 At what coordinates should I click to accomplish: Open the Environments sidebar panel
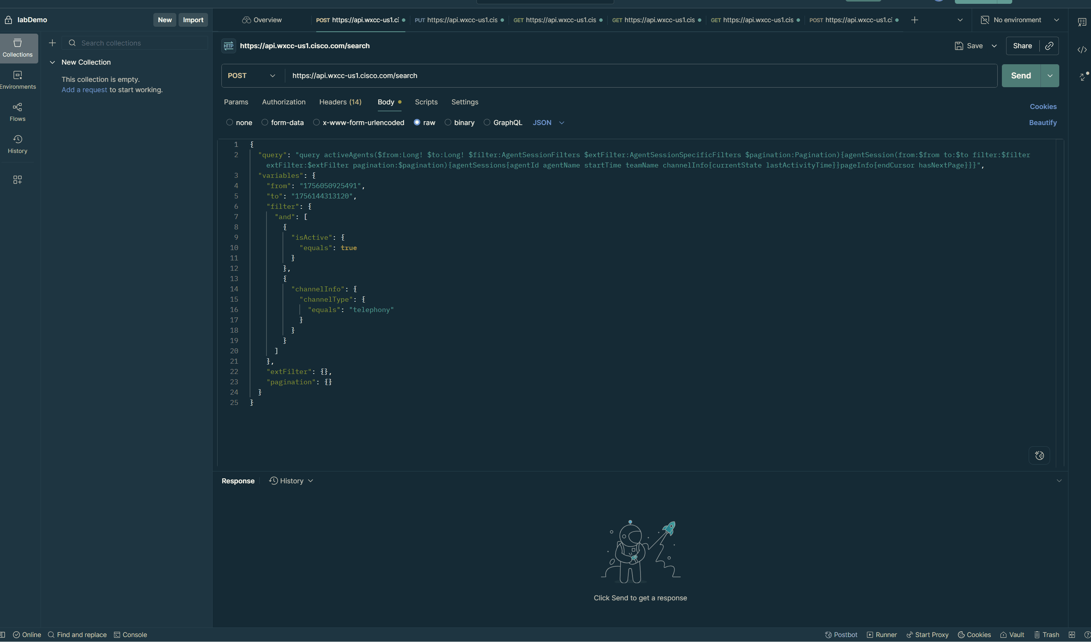point(17,80)
